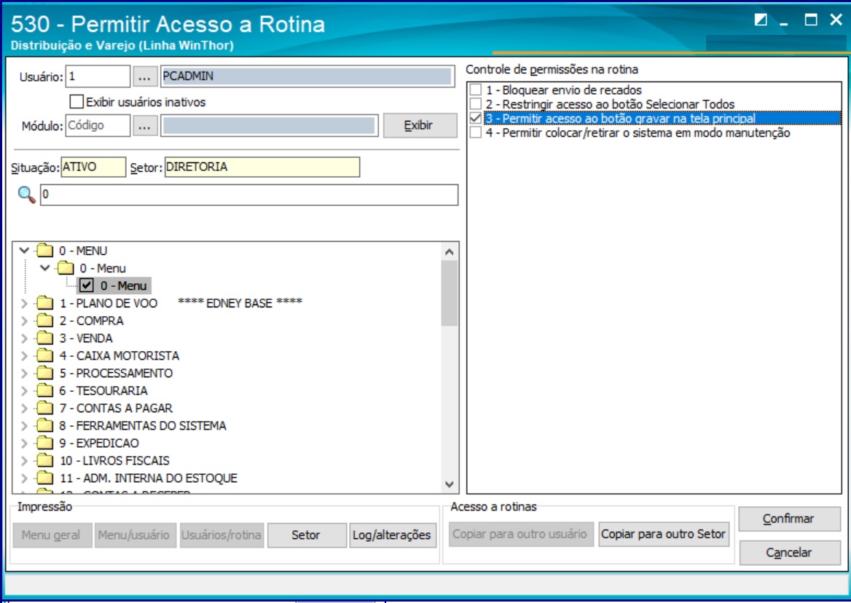Check 2 - Restringir acesso ao botão Selecionar Todos

pyautogui.click(x=476, y=103)
